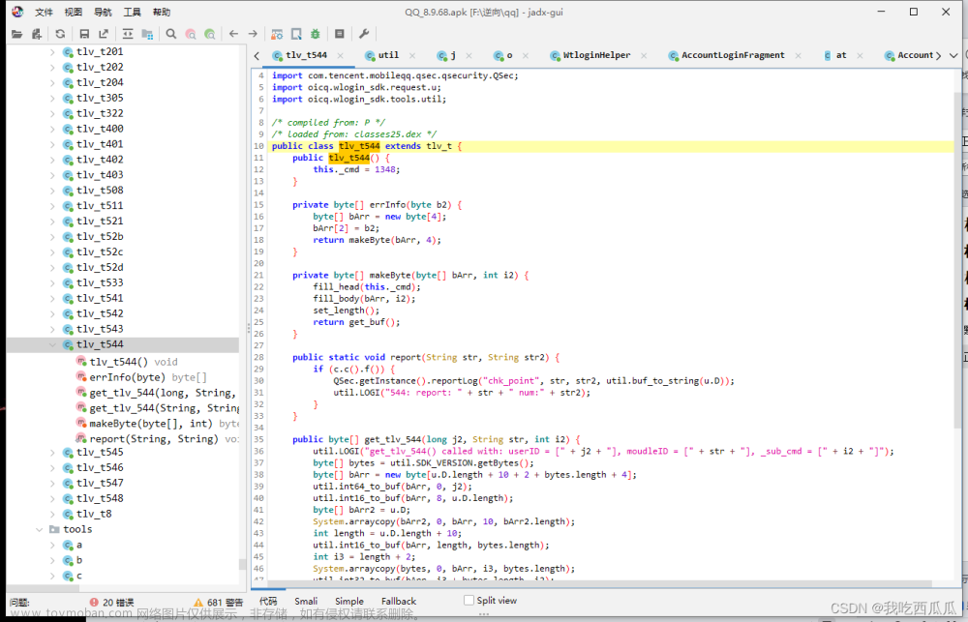Close the util editor tab

click(412, 55)
